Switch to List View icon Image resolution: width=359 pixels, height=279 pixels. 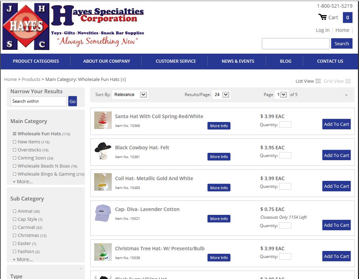(x=318, y=81)
